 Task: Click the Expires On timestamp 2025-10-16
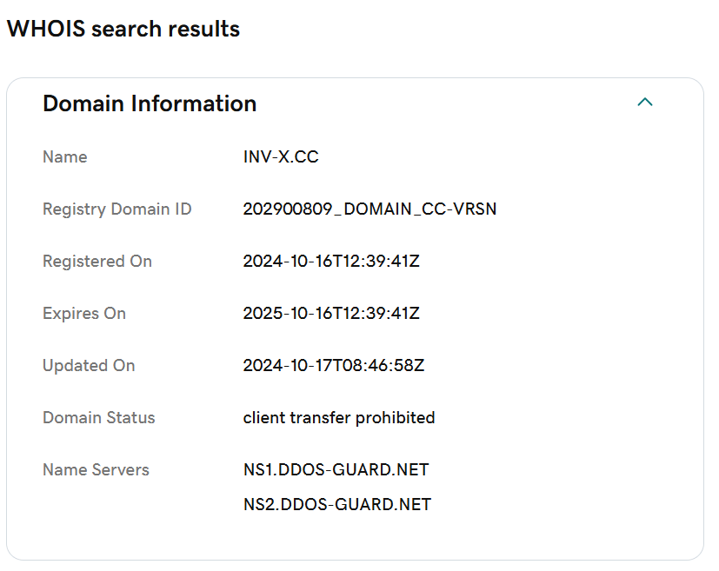coord(331,314)
